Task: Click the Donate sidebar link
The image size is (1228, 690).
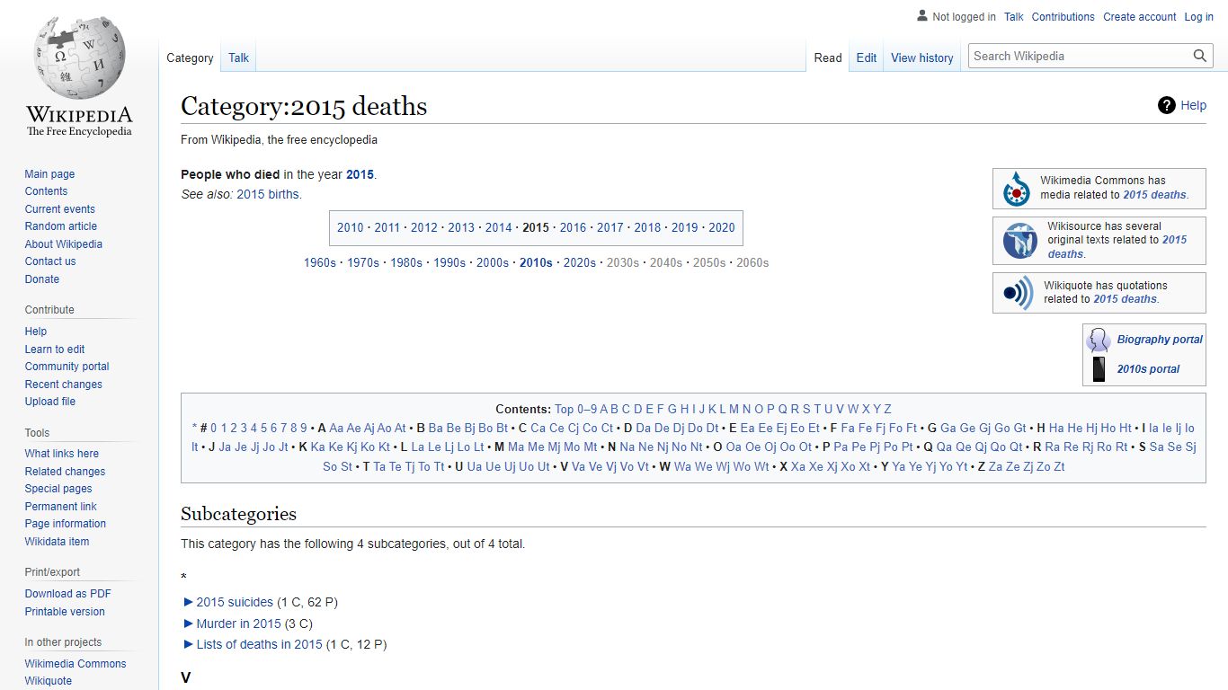Action: [41, 279]
